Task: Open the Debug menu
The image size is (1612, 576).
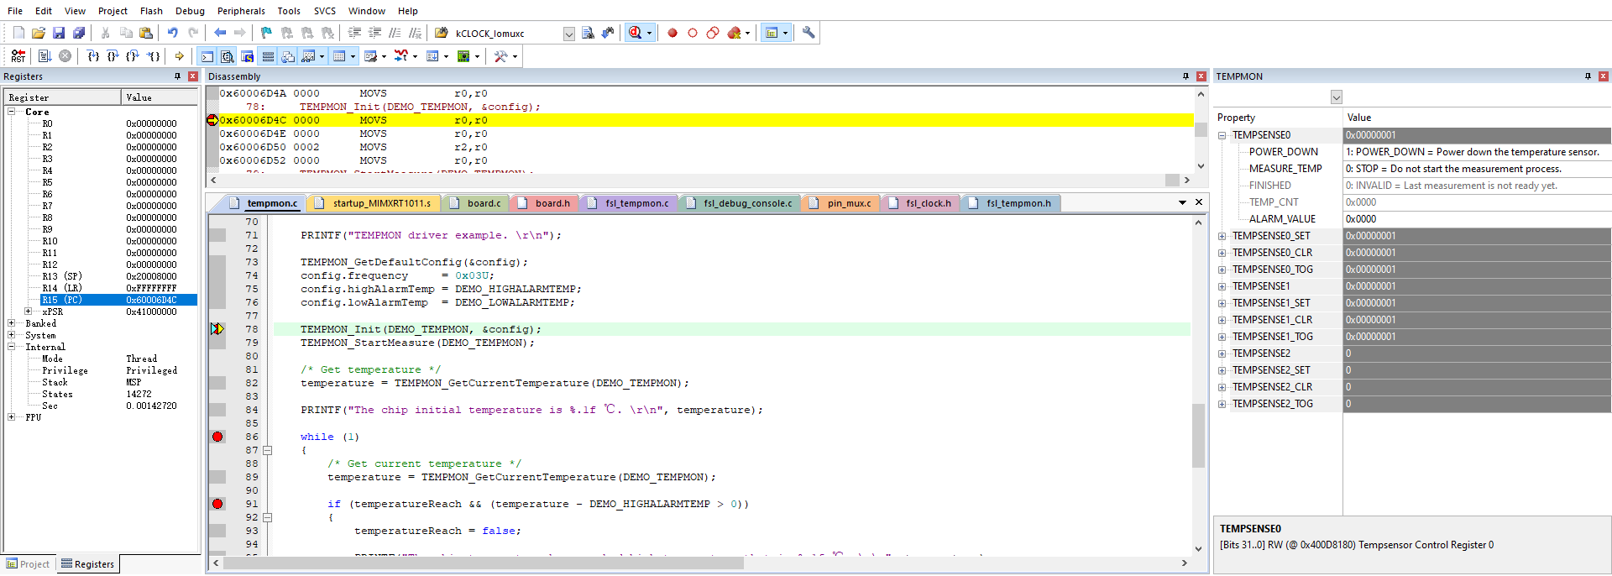Action: coord(190,11)
